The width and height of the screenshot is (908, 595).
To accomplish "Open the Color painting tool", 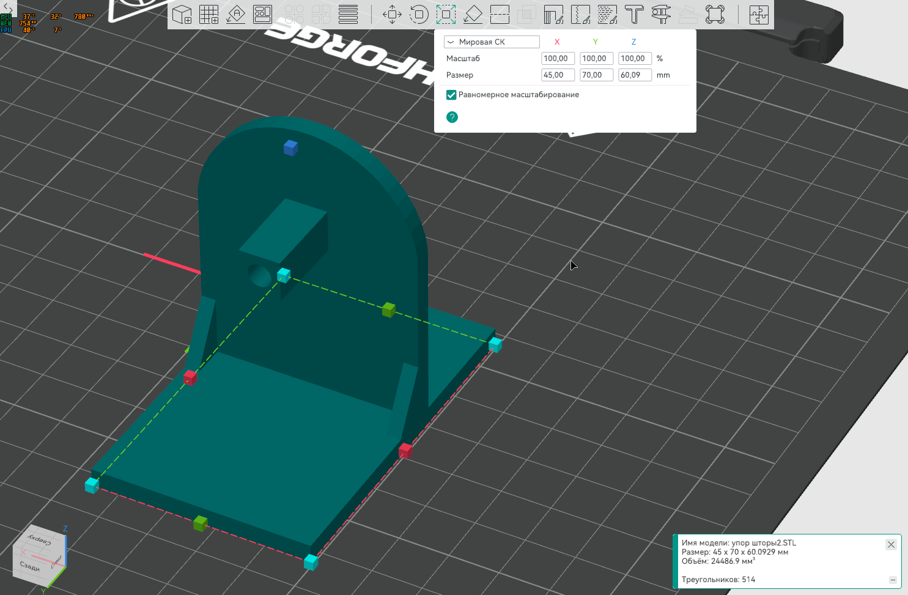I will click(607, 14).
